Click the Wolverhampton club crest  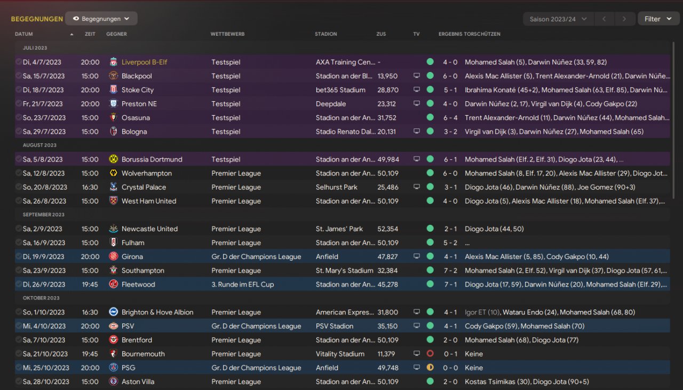click(x=113, y=173)
